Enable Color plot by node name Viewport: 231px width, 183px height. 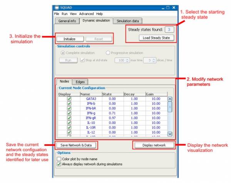click(x=59, y=159)
